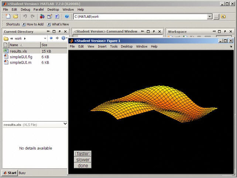Open file using the folder toolbar icon
This screenshot has width=237, height=178.
pyautogui.click(x=16, y=16)
